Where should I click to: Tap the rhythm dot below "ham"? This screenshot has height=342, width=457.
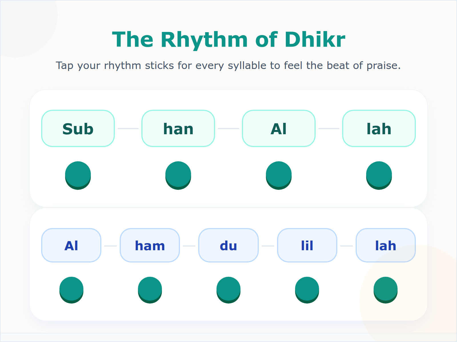click(x=150, y=289)
